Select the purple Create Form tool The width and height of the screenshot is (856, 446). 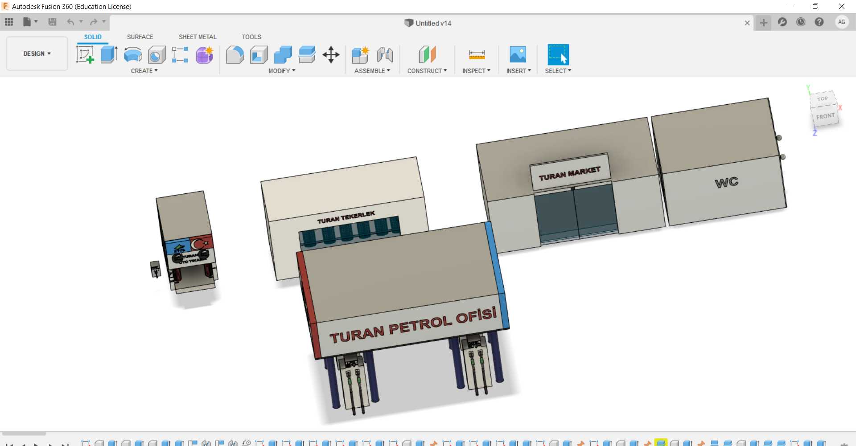(x=205, y=55)
